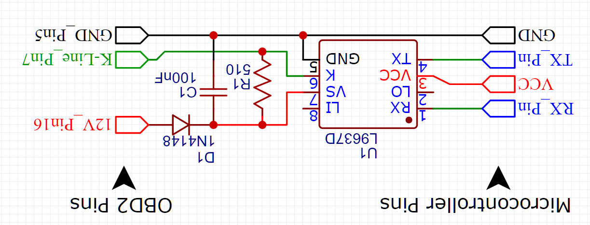
Task: Click the GND pin name inside U1
Action: pyautogui.click(x=343, y=59)
